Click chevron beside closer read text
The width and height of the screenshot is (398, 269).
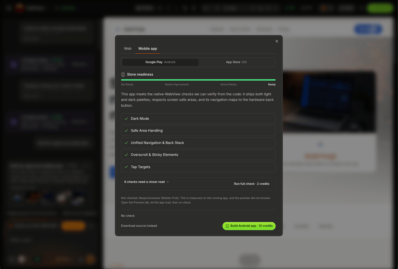(x=168, y=182)
